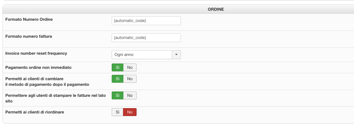Select No for printing invoices on site
This screenshot has width=354, height=127.
pyautogui.click(x=130, y=95)
